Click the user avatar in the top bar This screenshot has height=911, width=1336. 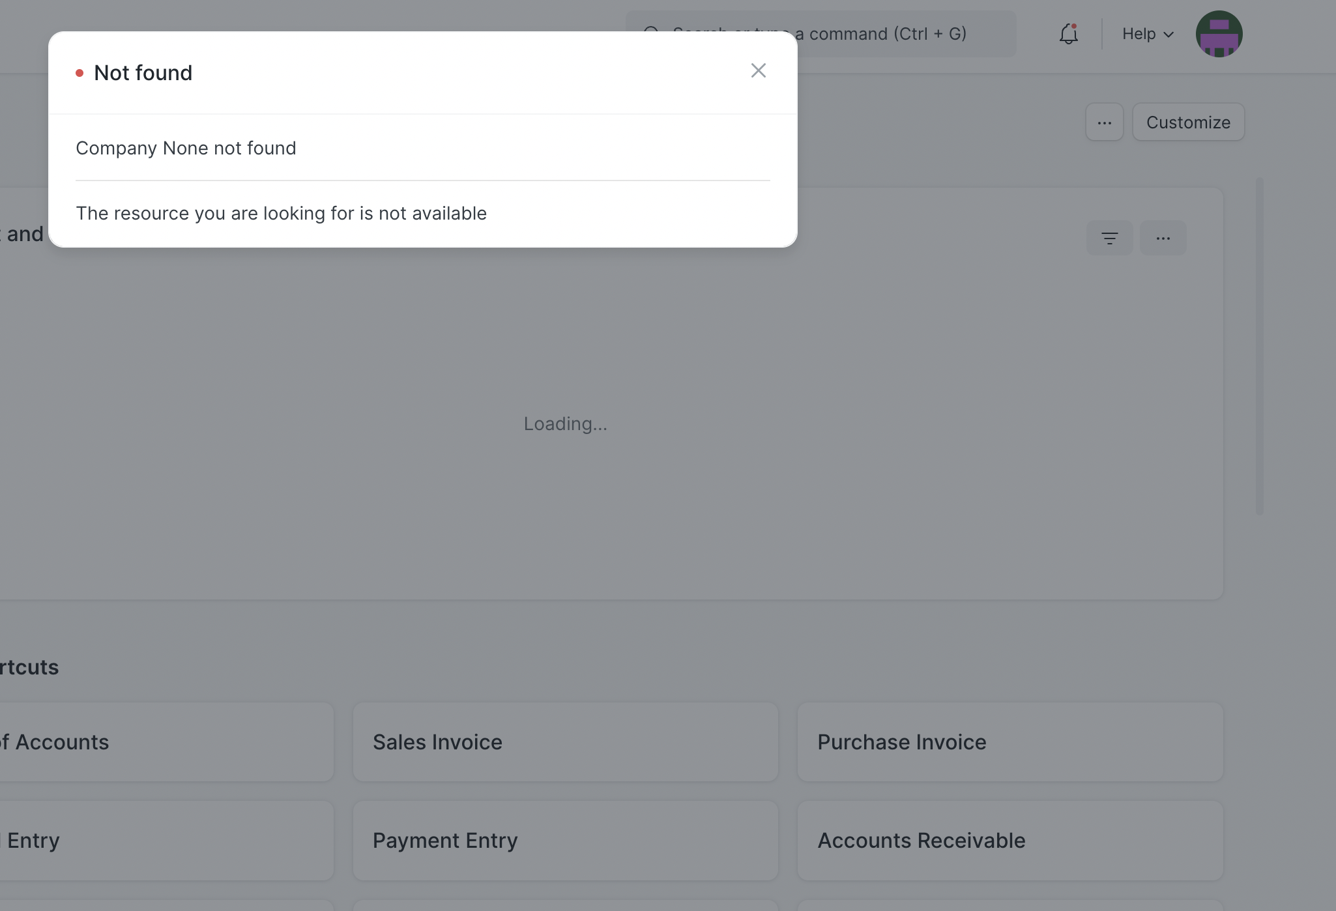click(x=1219, y=34)
